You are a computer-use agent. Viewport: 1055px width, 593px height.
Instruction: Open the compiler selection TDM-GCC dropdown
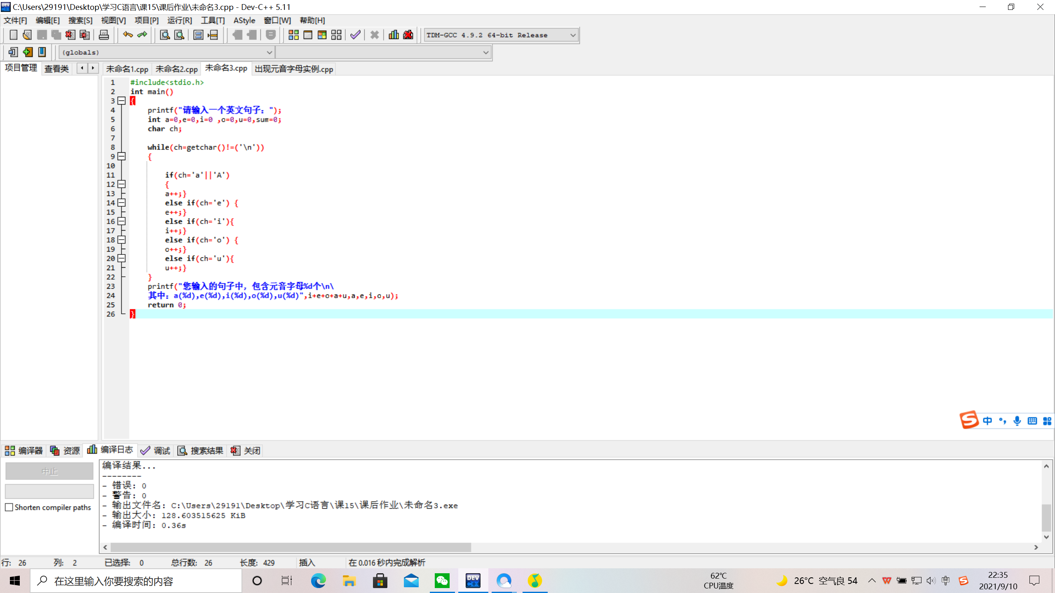(x=502, y=35)
